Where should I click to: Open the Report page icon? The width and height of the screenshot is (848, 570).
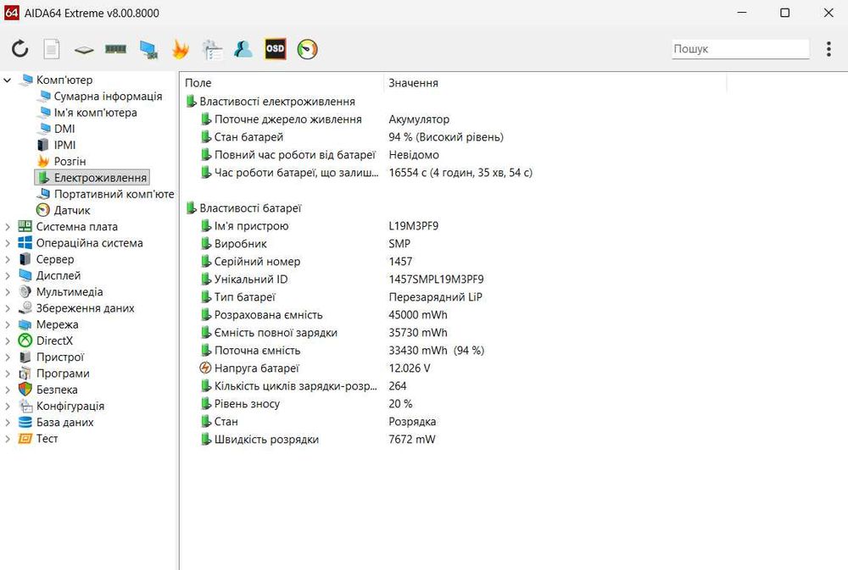(52, 49)
